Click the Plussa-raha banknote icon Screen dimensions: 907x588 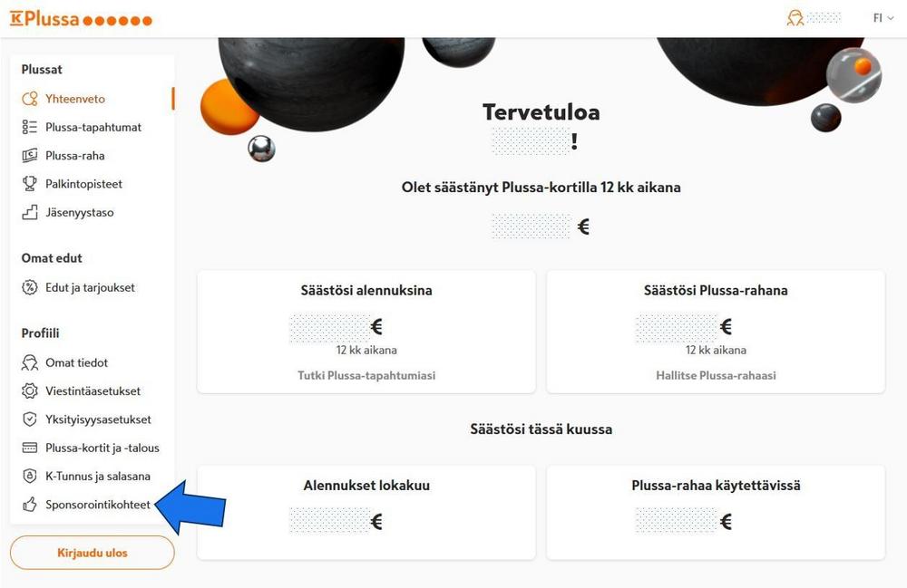click(29, 156)
